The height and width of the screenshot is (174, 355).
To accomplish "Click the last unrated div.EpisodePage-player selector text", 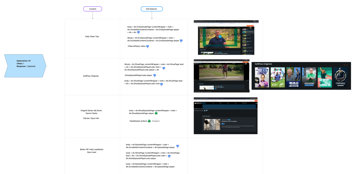I will (x=150, y=165).
